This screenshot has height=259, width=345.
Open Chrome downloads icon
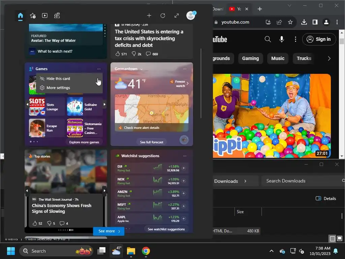coord(304,22)
